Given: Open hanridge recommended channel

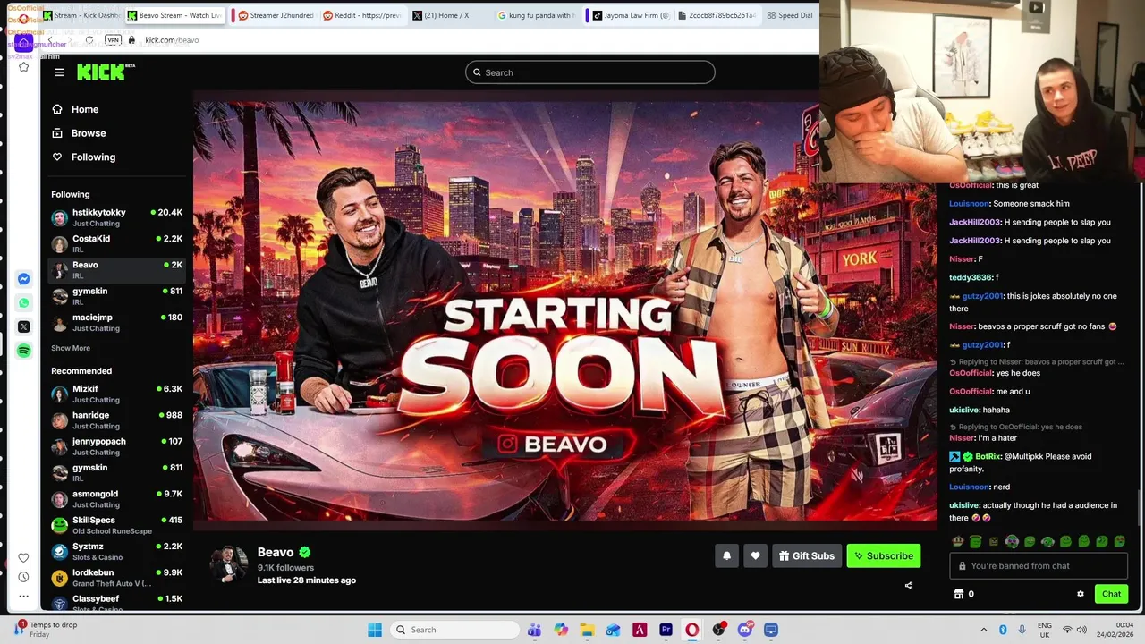Looking at the screenshot, I should (x=116, y=420).
